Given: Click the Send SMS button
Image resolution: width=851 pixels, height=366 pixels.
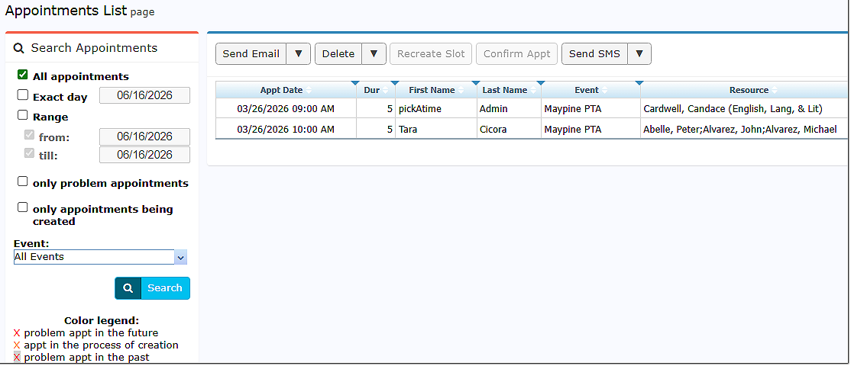Looking at the screenshot, I should (x=594, y=54).
